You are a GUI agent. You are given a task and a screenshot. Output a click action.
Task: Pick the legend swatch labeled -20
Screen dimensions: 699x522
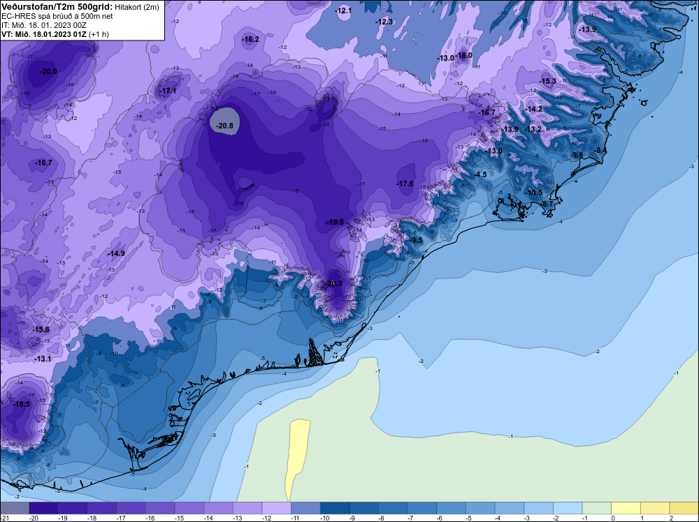[43, 508]
